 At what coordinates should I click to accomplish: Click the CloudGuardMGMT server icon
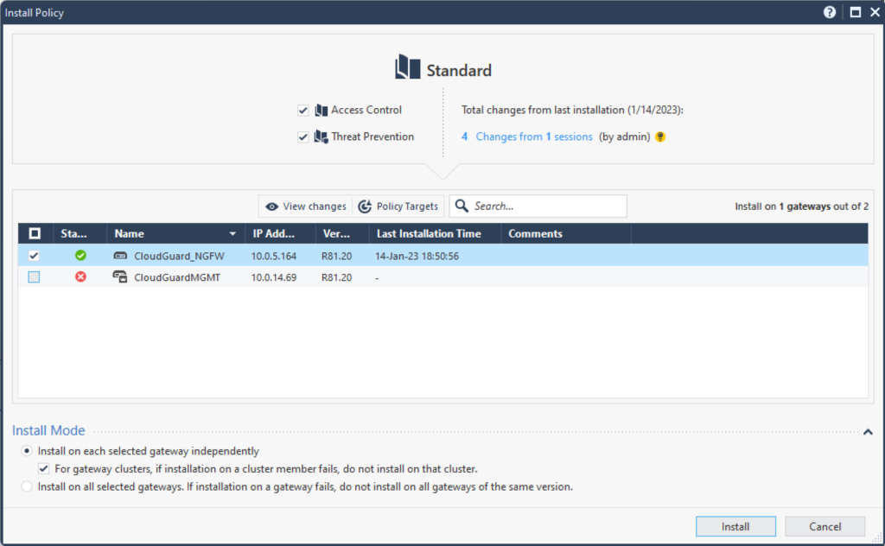pyautogui.click(x=119, y=276)
